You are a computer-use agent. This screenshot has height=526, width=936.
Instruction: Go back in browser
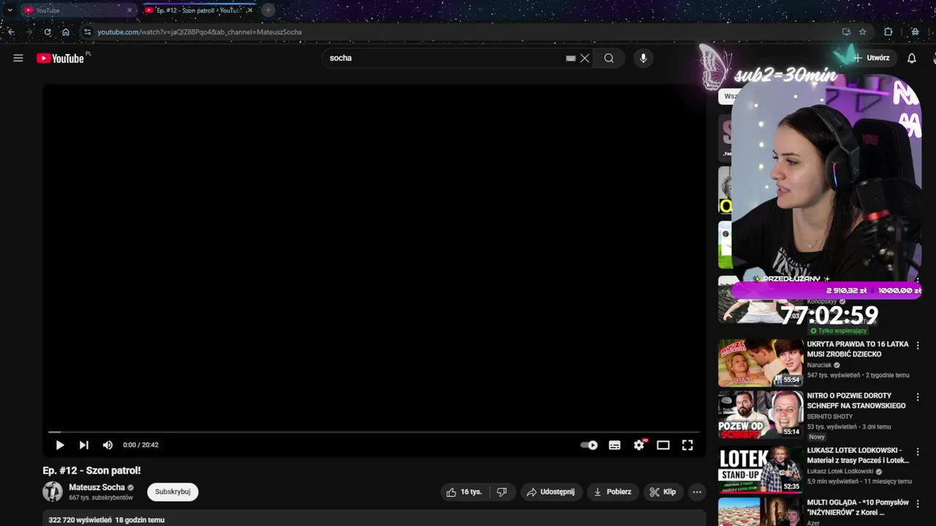pyautogui.click(x=10, y=32)
